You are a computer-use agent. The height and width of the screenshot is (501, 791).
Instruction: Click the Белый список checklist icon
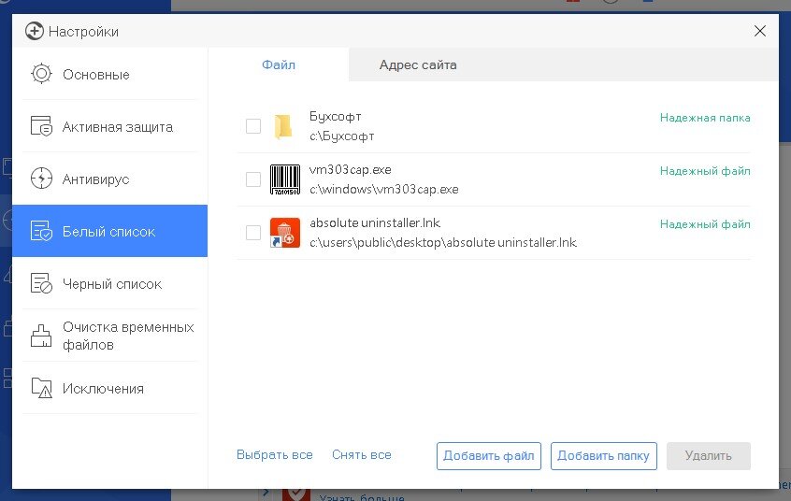click(x=41, y=231)
